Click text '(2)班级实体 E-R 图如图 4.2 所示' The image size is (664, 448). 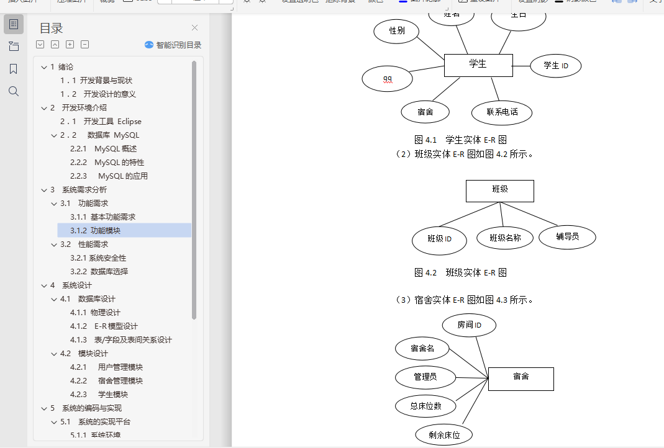[x=463, y=155]
